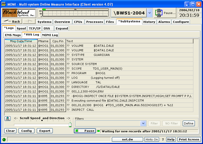The height and width of the screenshot is (144, 203).
Task: Click the Cpu.Pin column header
Action: coord(58,41)
